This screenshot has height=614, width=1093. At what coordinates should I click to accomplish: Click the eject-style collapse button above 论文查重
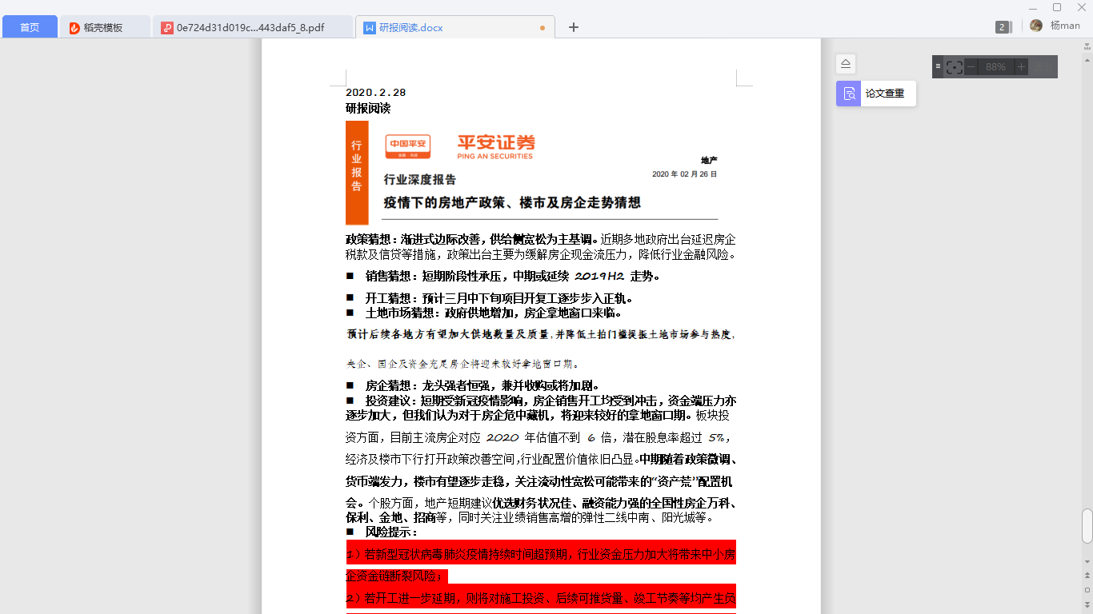(x=846, y=64)
